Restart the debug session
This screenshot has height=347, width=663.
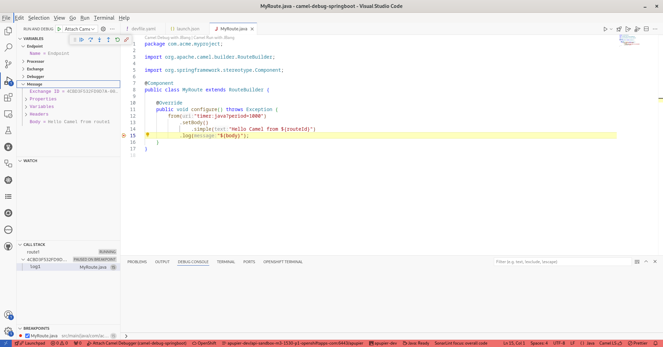(117, 40)
